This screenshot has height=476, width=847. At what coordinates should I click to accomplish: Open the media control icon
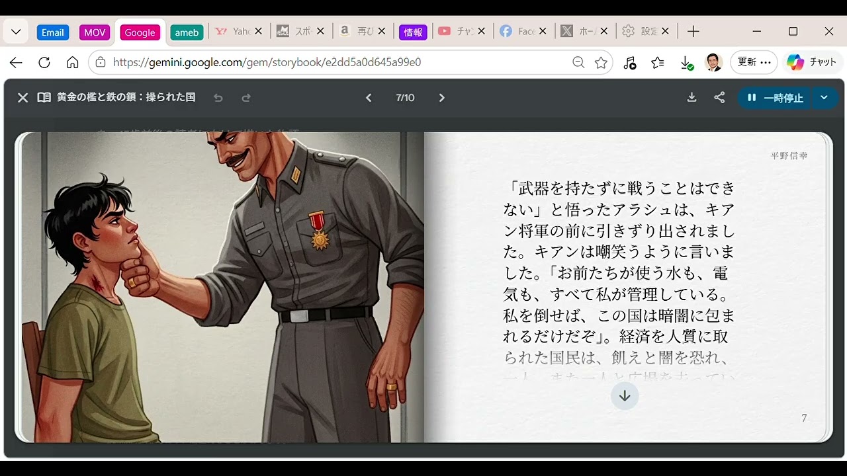(629, 63)
